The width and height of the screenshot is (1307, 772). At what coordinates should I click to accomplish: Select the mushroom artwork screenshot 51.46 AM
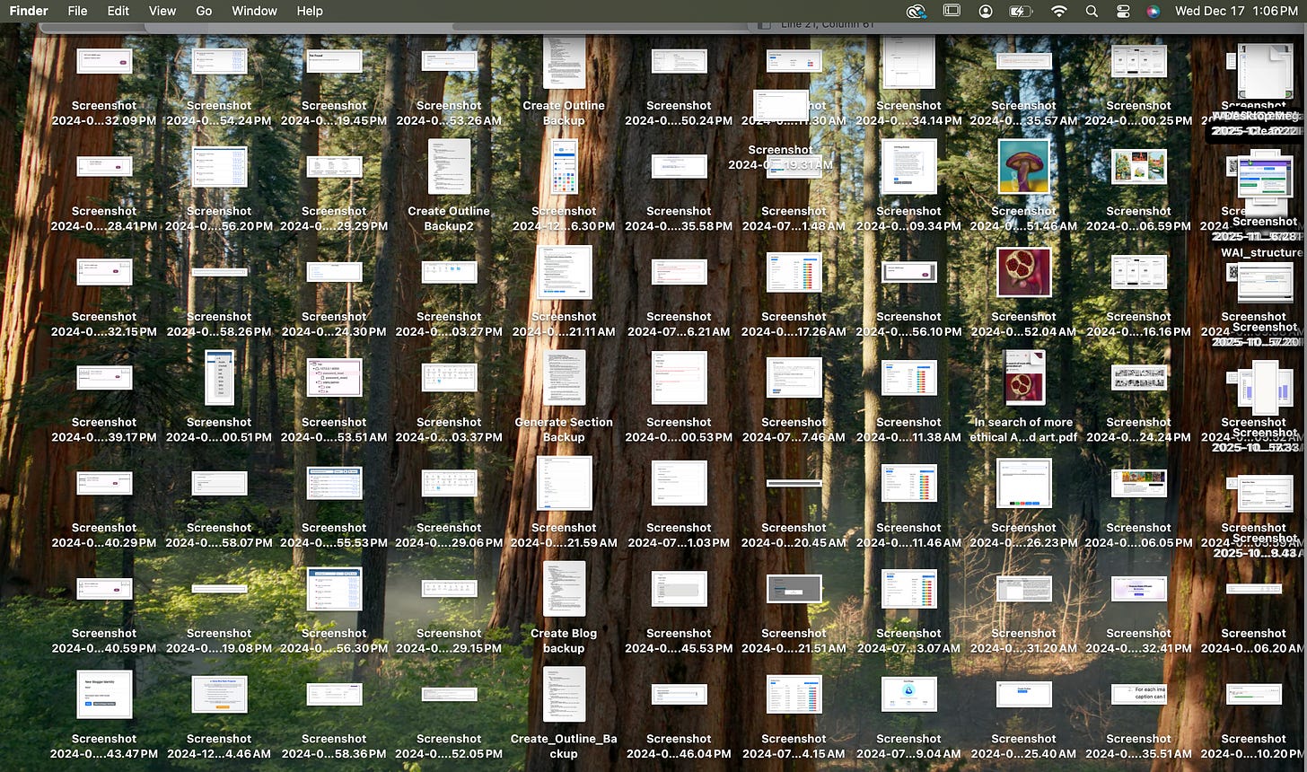[1023, 167]
